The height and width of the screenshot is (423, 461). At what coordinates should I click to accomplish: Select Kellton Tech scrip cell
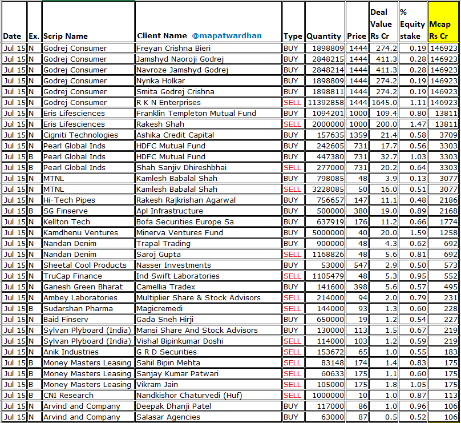(88, 222)
